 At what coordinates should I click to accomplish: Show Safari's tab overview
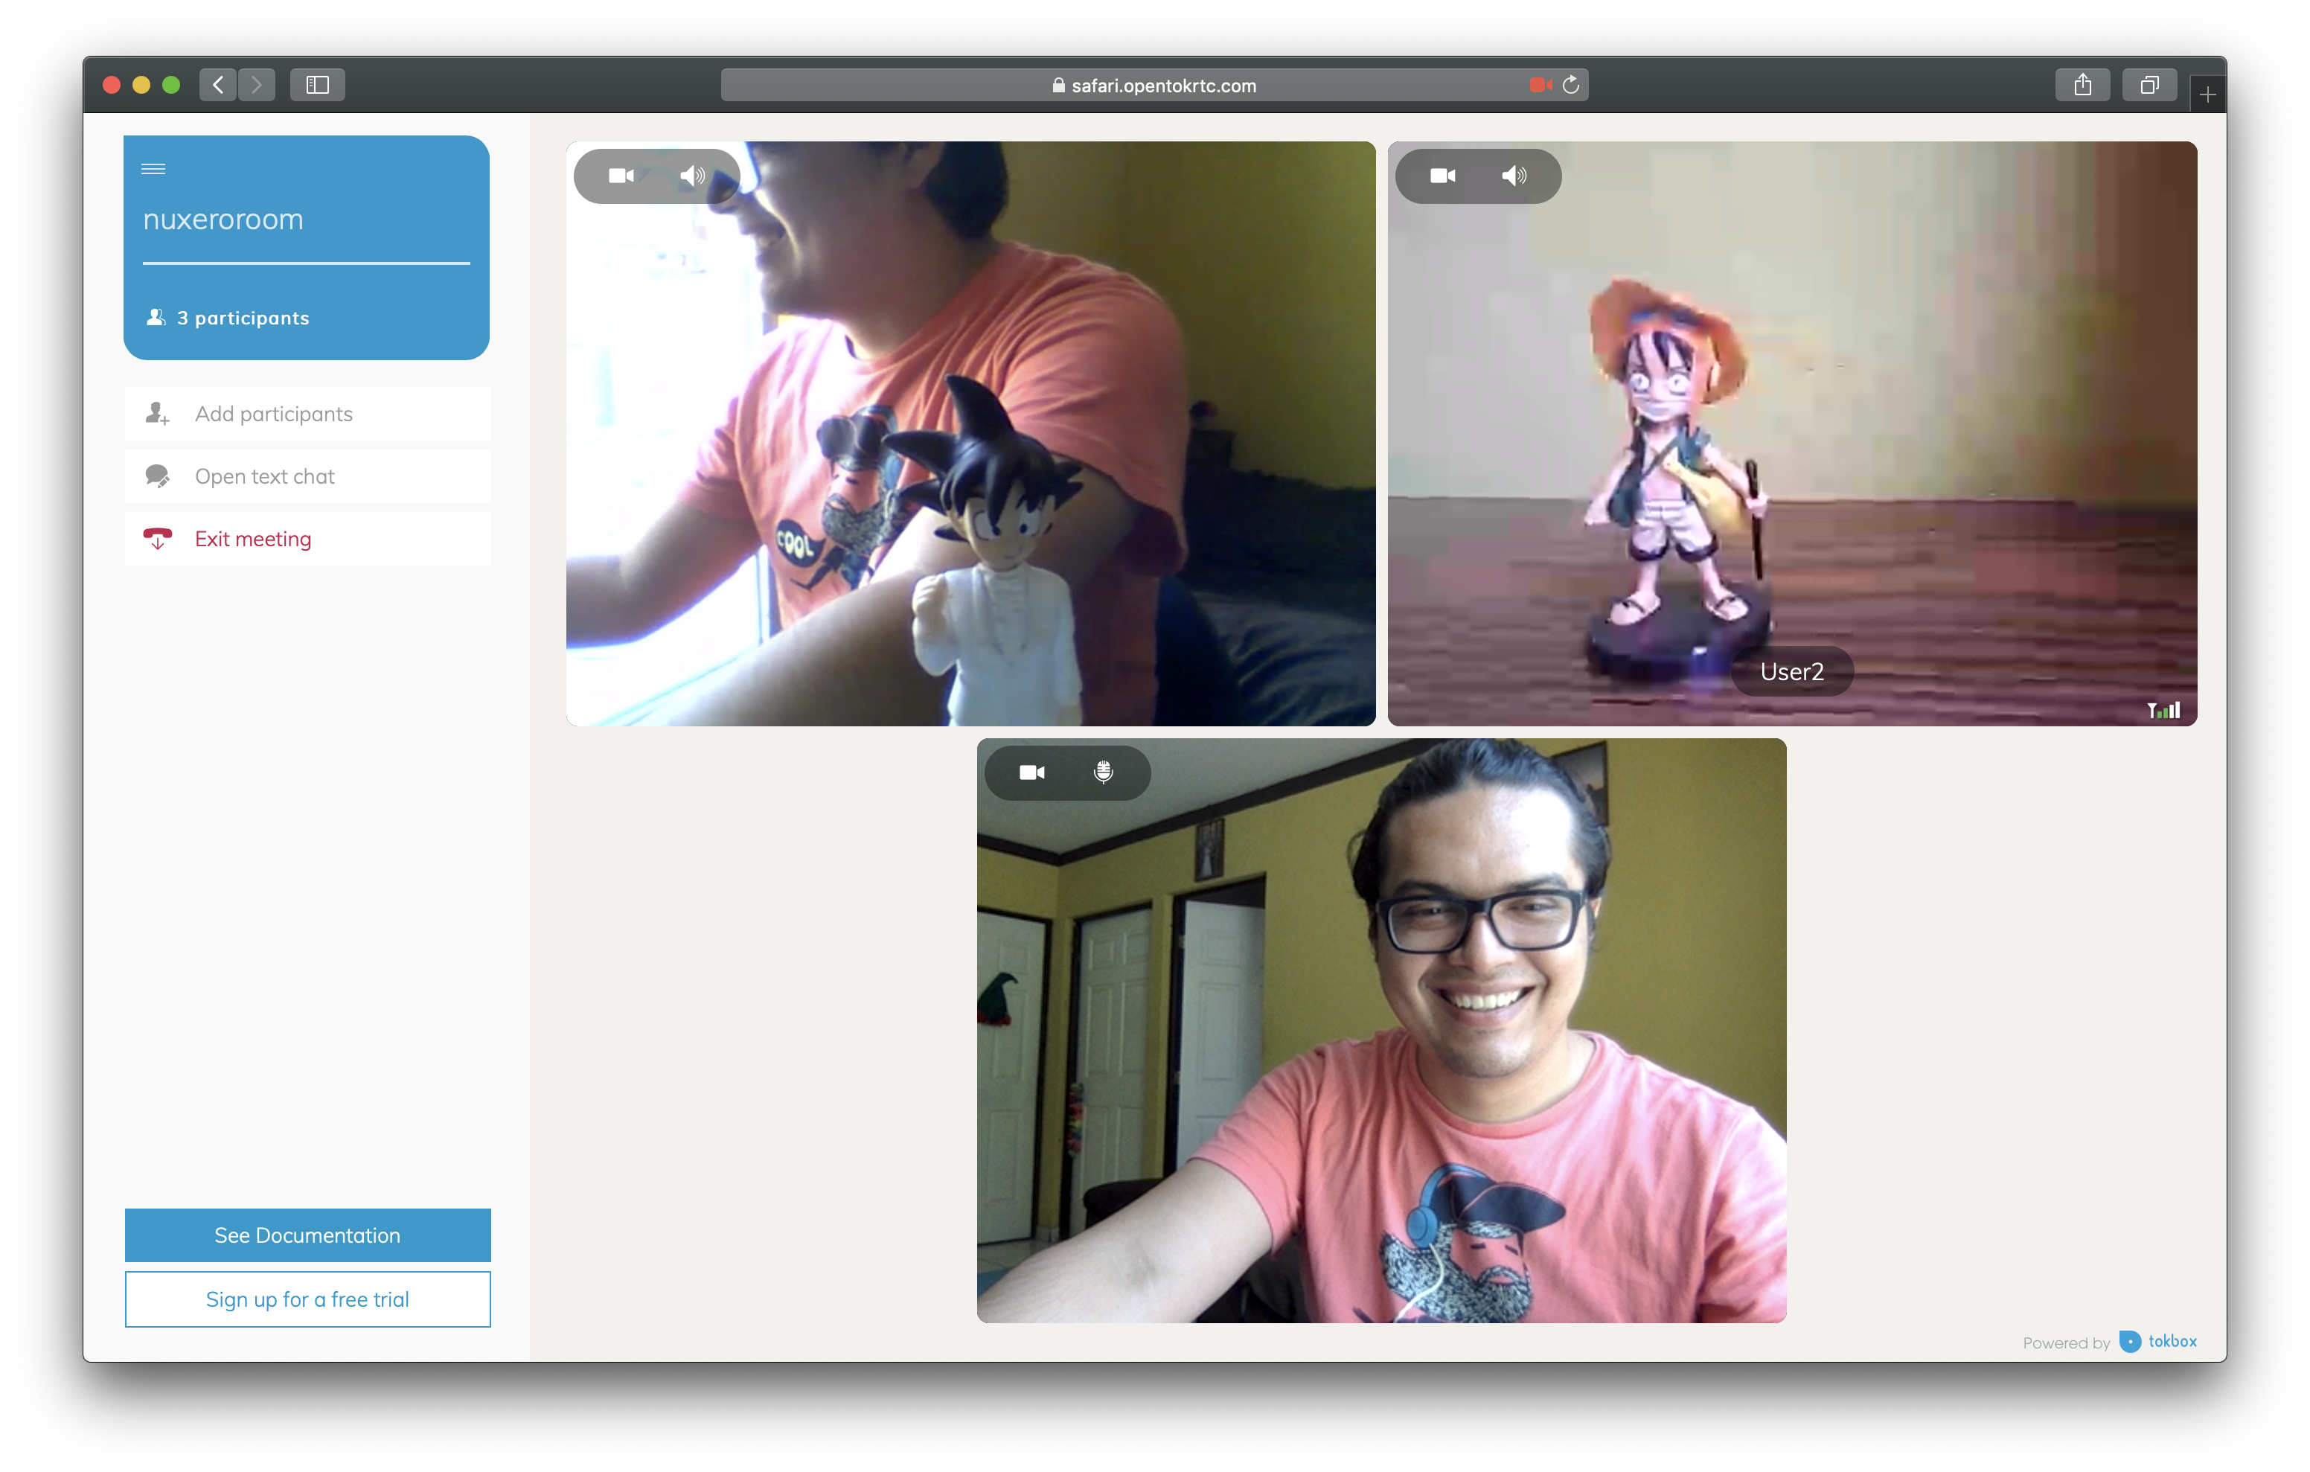coord(2149,86)
